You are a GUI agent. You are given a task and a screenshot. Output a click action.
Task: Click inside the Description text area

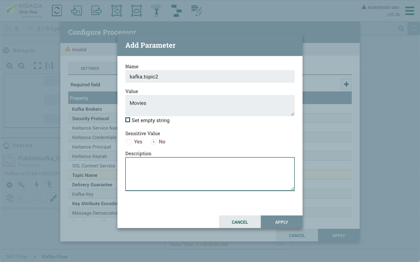pos(210,173)
